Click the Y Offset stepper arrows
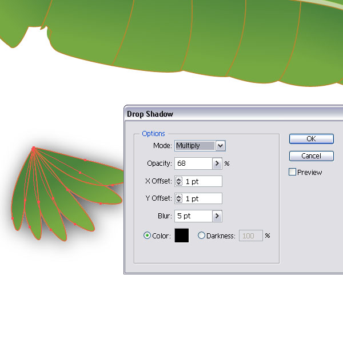This screenshot has height=343, width=343. click(x=179, y=198)
